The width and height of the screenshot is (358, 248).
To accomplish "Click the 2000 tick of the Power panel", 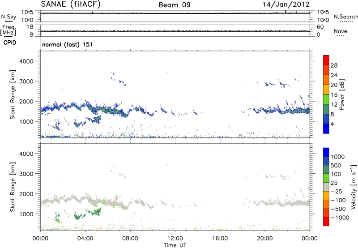I will (x=26, y=101).
